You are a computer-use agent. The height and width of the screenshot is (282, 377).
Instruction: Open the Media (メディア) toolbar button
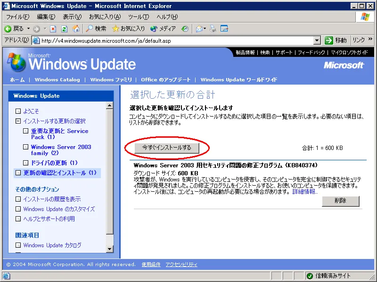(163, 29)
